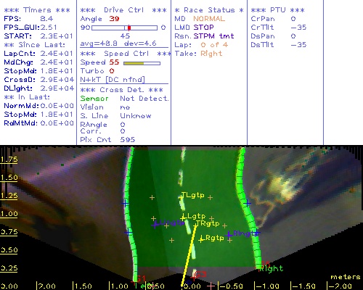Click the LLgtp marker on lane
Image resolution: width=363 pixels, height=290 pixels.
coord(183,217)
